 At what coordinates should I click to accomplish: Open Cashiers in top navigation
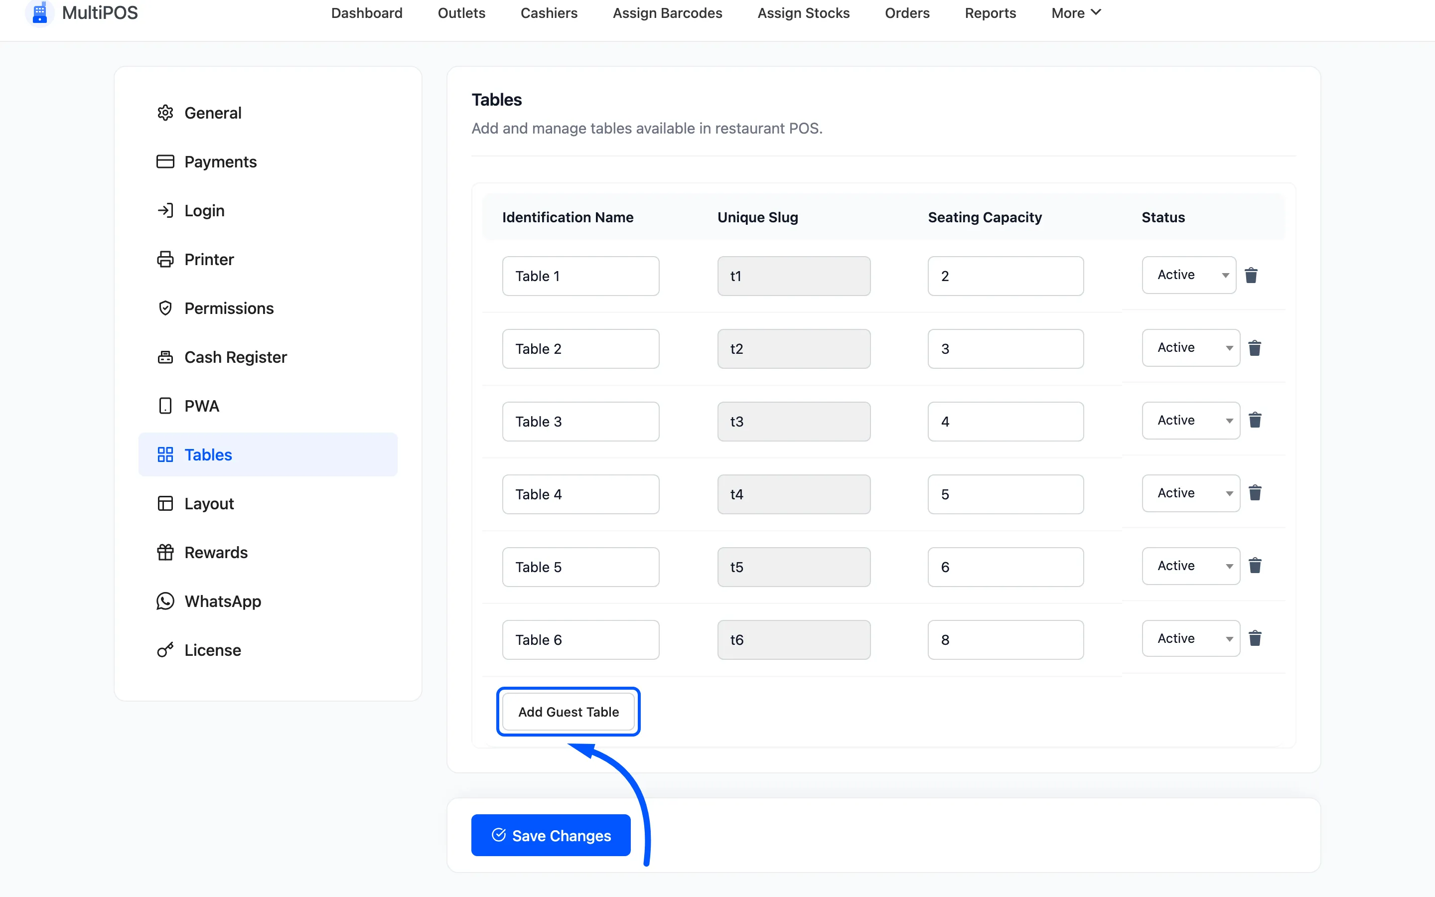click(x=549, y=13)
